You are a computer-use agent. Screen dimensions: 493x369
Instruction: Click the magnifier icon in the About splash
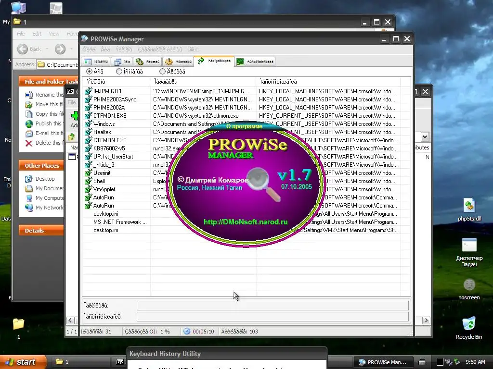pyautogui.click(x=263, y=184)
